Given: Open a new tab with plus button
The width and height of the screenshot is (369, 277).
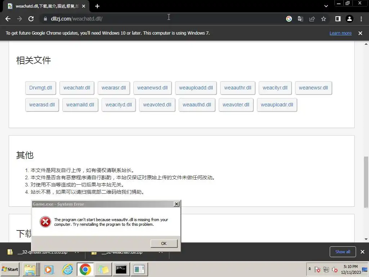Looking at the screenshot, I should click(97, 6).
